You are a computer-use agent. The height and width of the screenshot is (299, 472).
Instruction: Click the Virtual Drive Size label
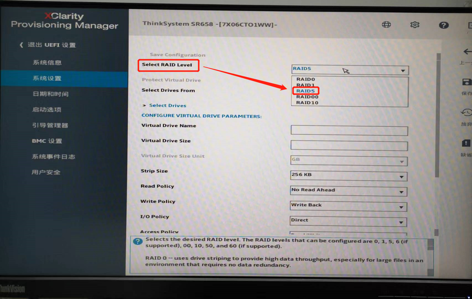(x=166, y=141)
